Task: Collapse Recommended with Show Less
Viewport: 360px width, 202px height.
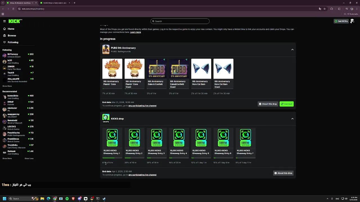Action: pyautogui.click(x=29, y=159)
